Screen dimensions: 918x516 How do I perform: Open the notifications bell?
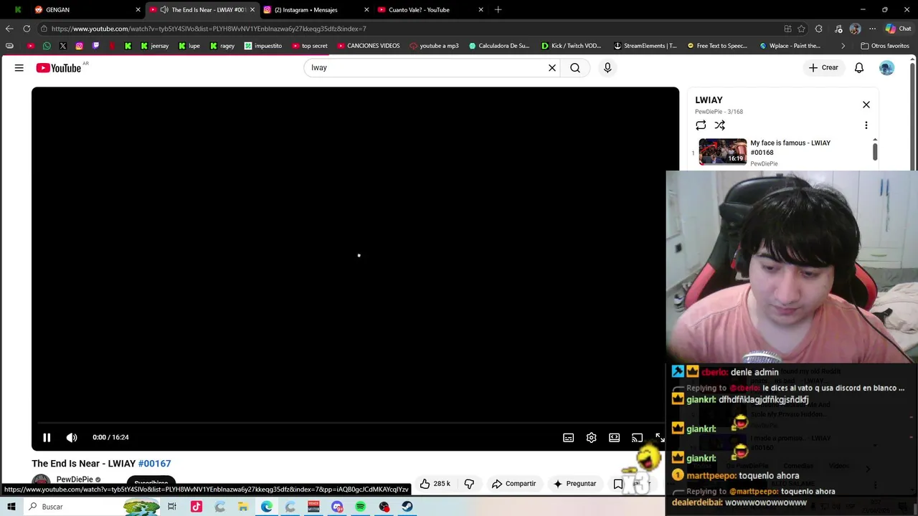(859, 67)
